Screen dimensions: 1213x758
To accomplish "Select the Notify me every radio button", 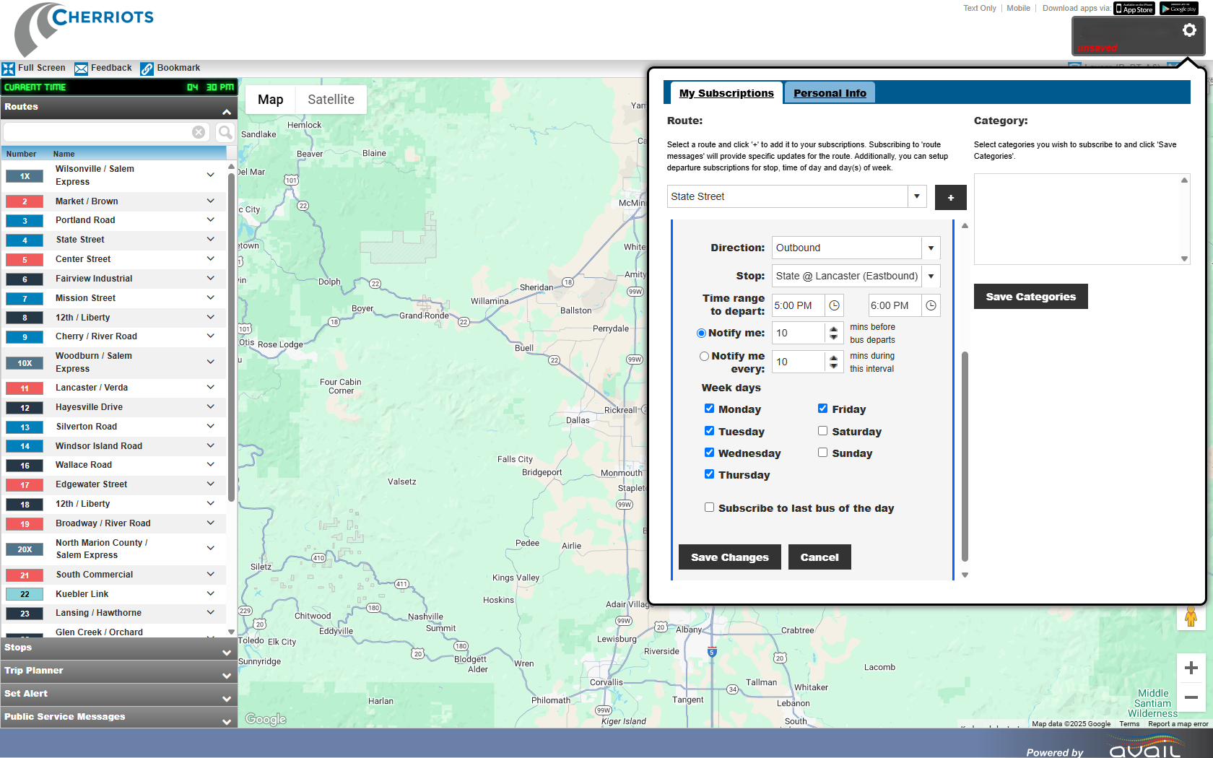I will 704,356.
